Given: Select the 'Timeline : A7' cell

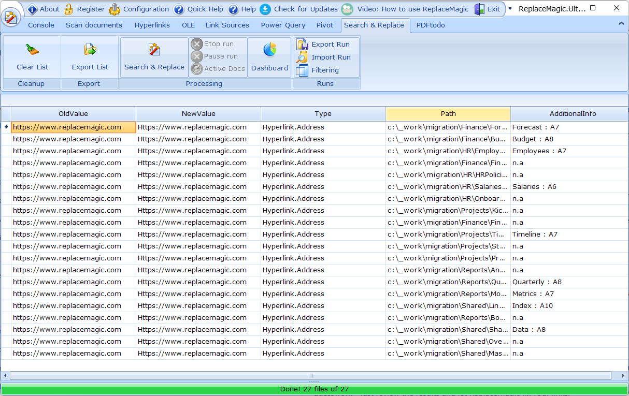Looking at the screenshot, I should click(x=569, y=234).
